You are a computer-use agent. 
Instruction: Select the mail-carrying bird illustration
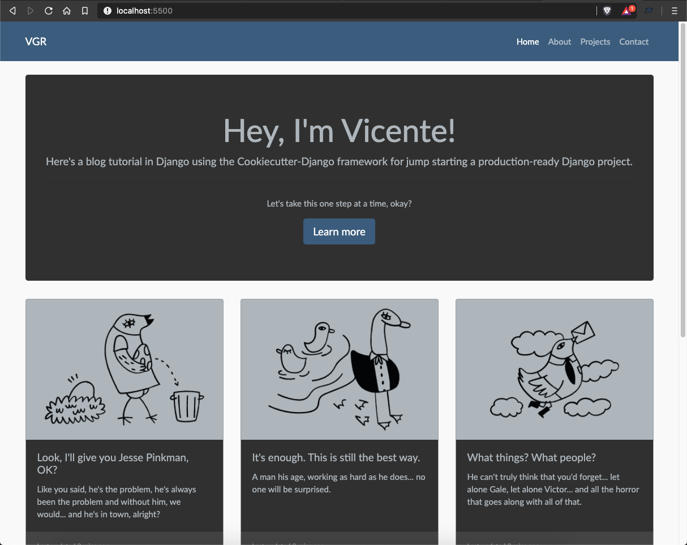coord(555,370)
